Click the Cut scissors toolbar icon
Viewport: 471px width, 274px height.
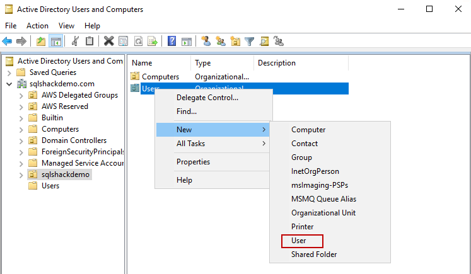(x=75, y=42)
